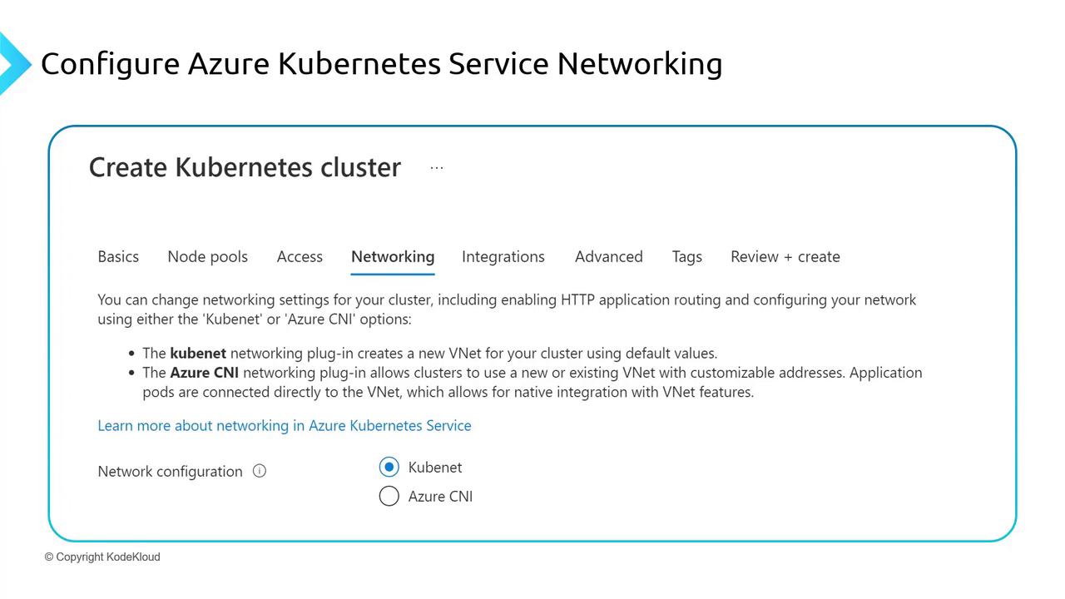Open the Advanced tab
Viewport: 1065px width, 599px height.
pos(608,257)
